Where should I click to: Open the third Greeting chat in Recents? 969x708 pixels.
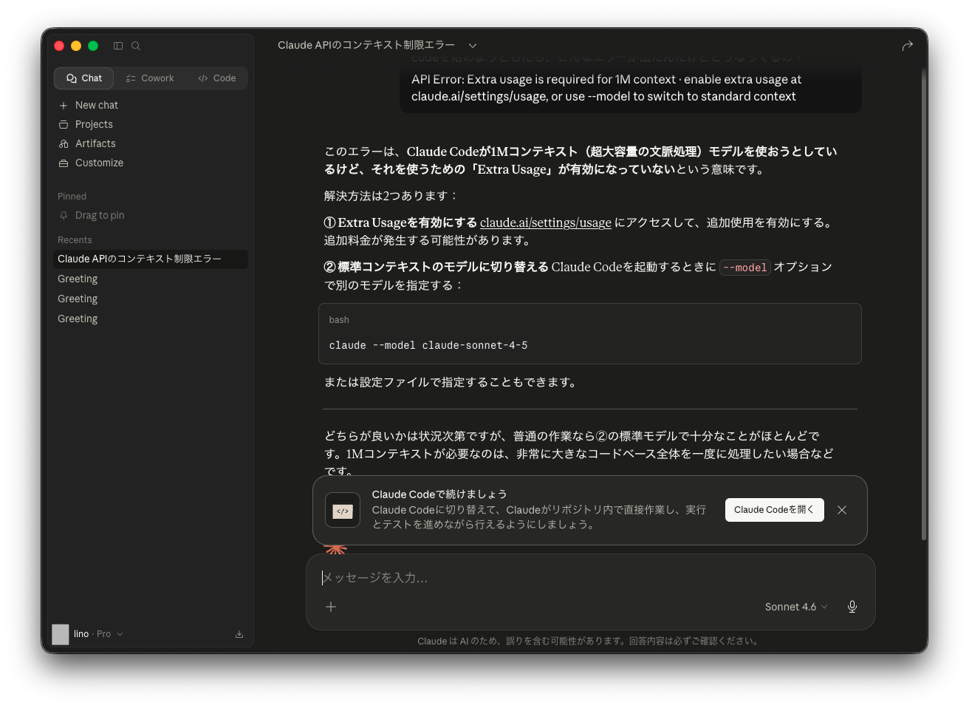tap(151, 319)
